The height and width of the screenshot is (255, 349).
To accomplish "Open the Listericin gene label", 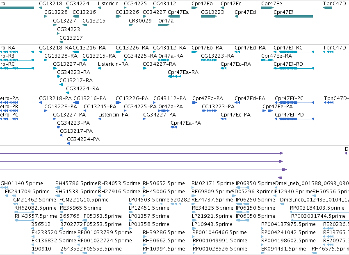I will point(108,4).
